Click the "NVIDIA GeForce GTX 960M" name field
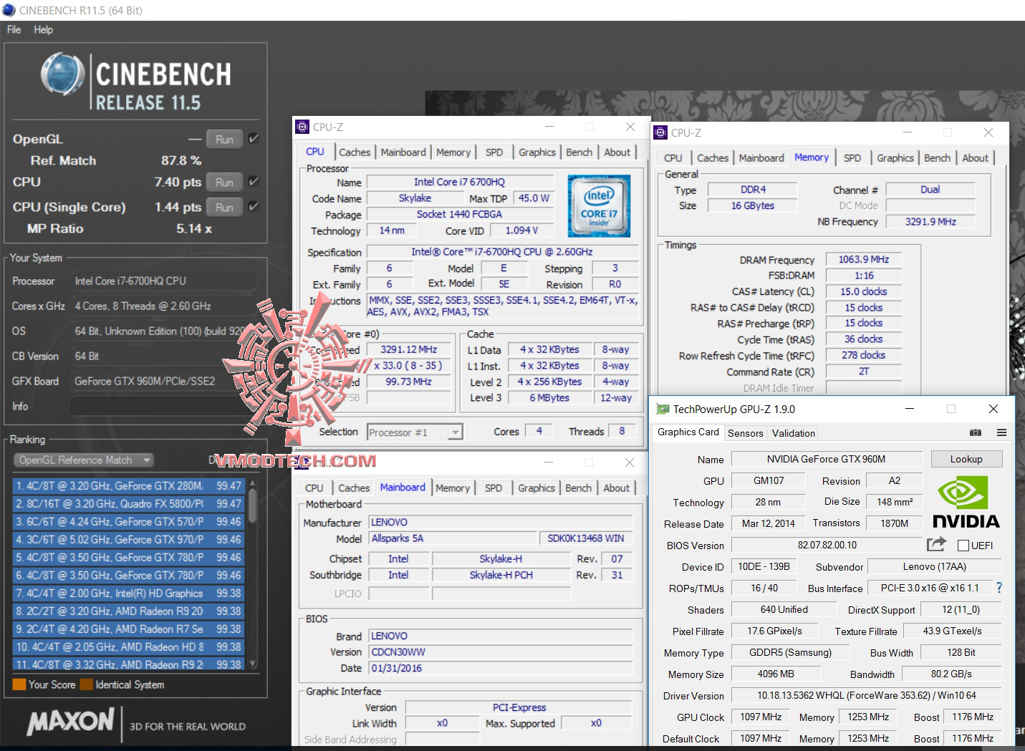This screenshot has height=751, width=1025. 826,459
